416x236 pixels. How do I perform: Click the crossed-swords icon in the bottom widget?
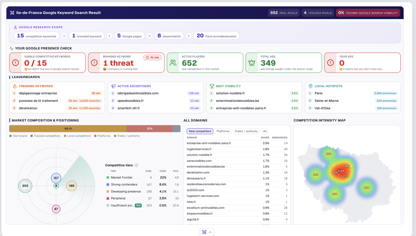coord(204,232)
